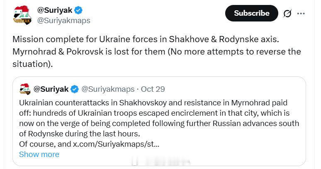Click the blue verified badge beside top @Suriyak

tap(78, 10)
